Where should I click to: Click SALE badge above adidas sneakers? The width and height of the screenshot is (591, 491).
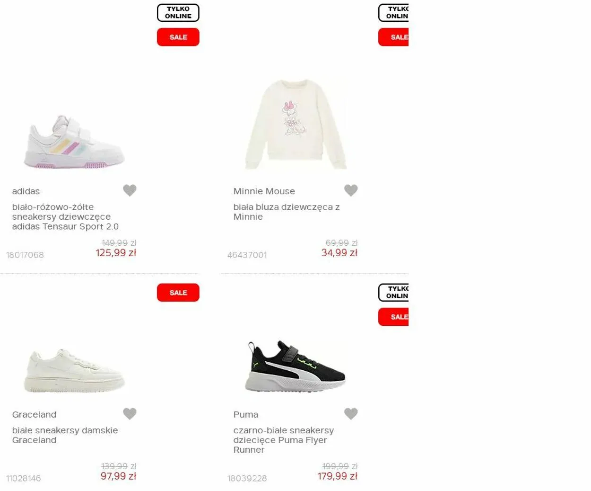tap(178, 37)
